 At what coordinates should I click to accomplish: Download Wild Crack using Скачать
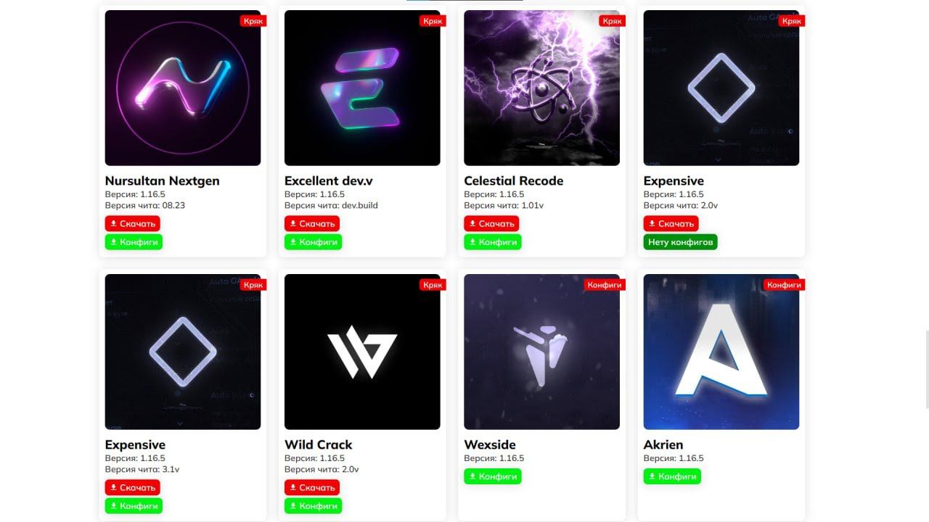pos(311,487)
